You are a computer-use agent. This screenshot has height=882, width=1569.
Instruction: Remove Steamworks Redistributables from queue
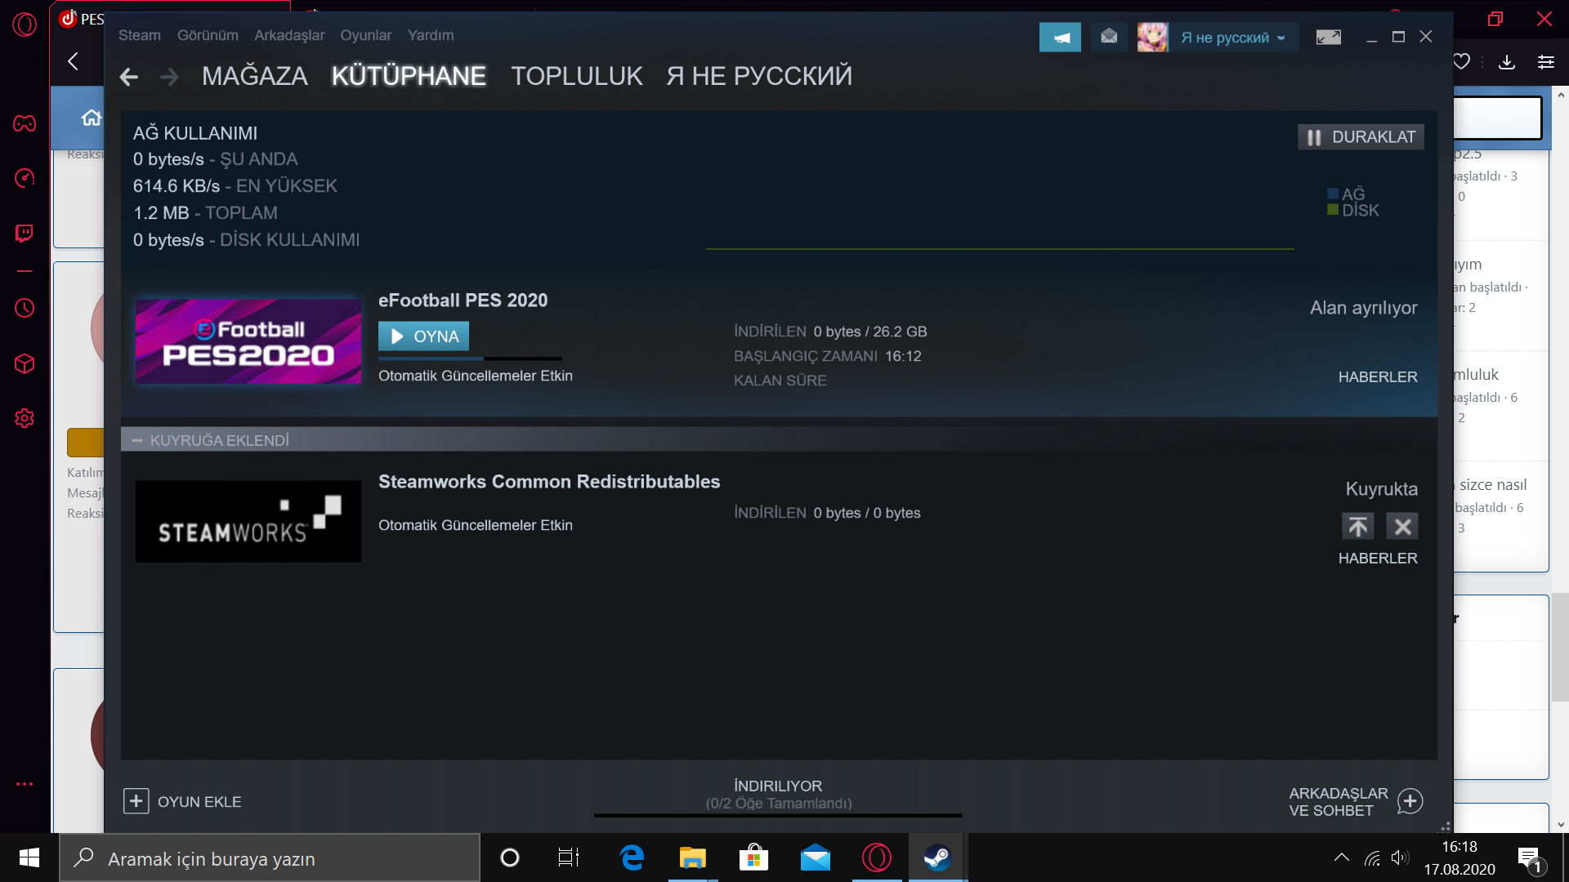click(1402, 527)
